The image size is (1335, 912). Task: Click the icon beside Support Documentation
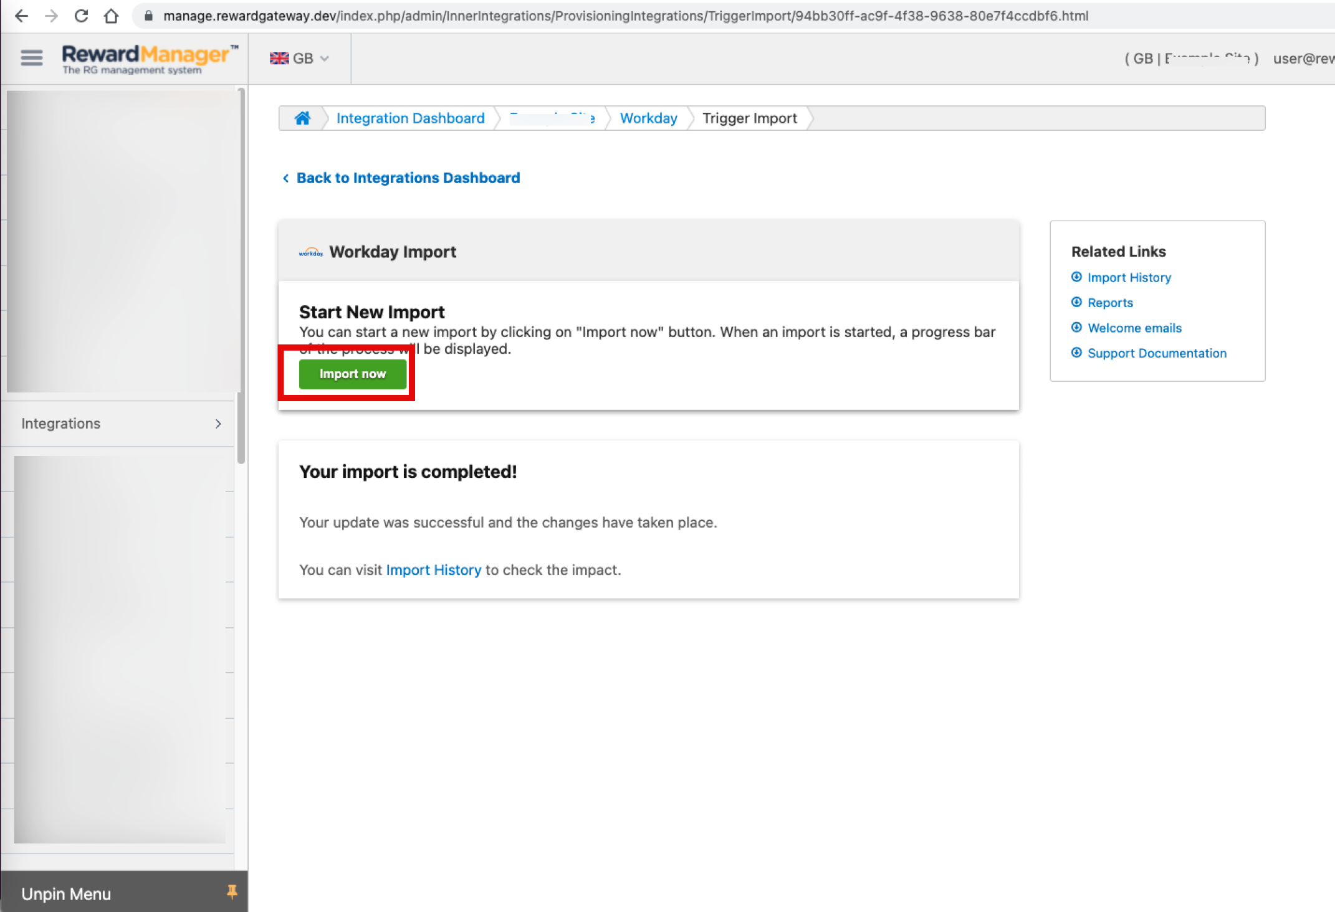[x=1076, y=353]
